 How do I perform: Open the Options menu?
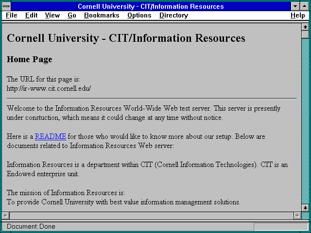coord(139,16)
